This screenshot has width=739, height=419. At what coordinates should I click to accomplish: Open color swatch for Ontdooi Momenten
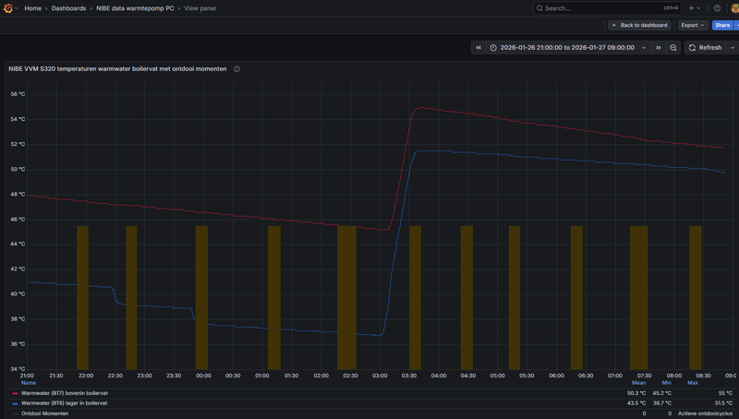pos(15,413)
